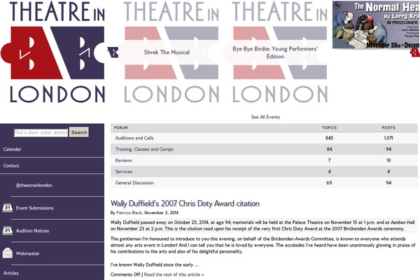Open the Normal Heart poster banner
Screen dimensions: 420x280
(376, 25)
